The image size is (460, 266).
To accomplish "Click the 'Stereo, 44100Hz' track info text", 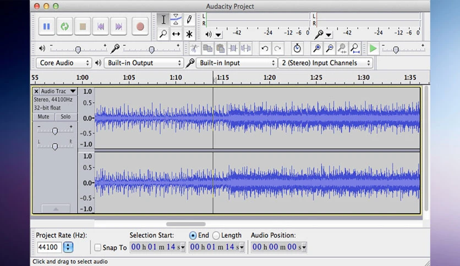I will click(53, 99).
